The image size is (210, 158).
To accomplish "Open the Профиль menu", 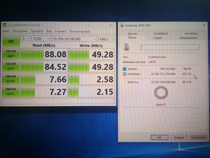I will pyautogui.click(x=37, y=31).
